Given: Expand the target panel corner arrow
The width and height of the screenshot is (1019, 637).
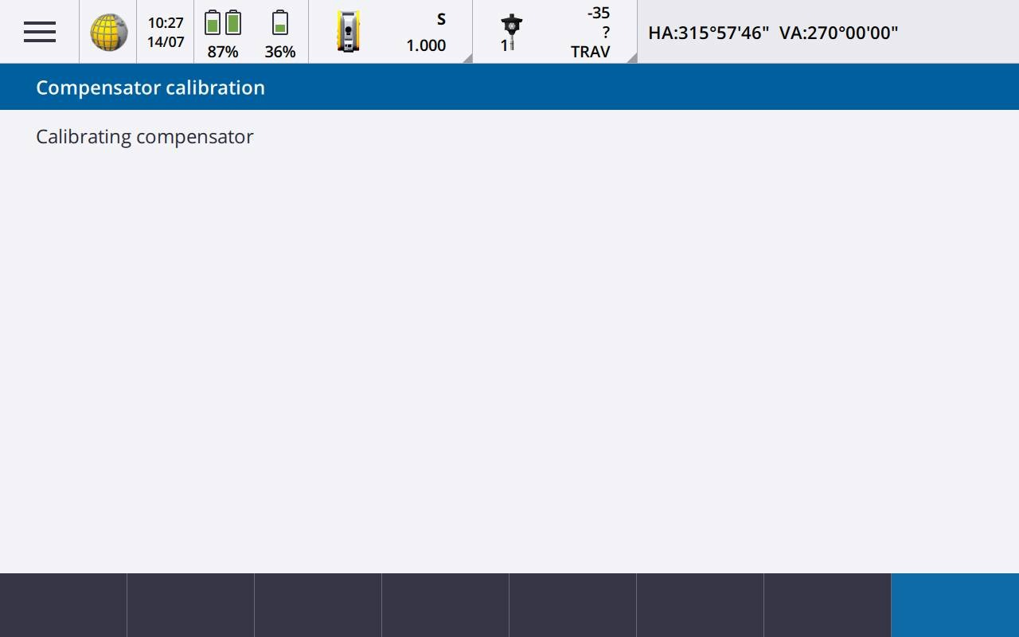Looking at the screenshot, I should [631, 57].
